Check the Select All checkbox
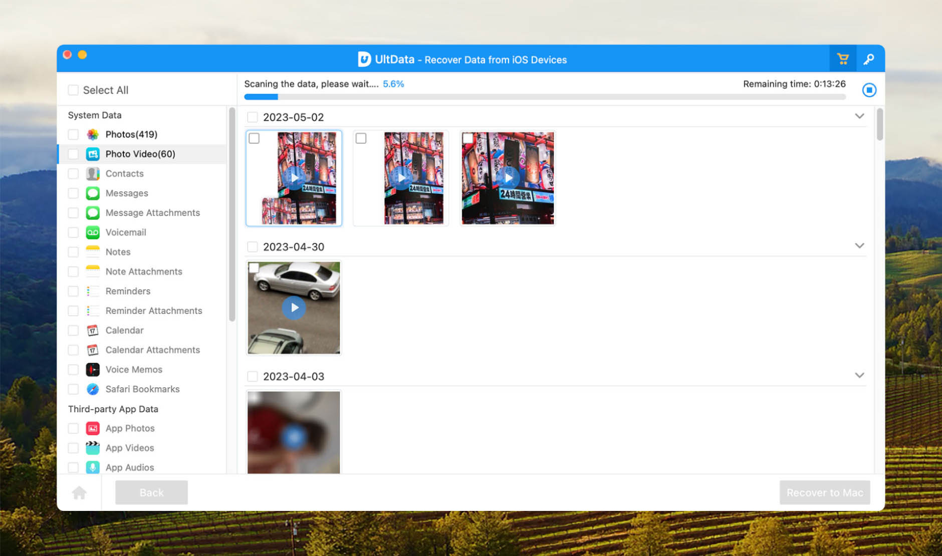Image resolution: width=942 pixels, height=556 pixels. pyautogui.click(x=73, y=90)
